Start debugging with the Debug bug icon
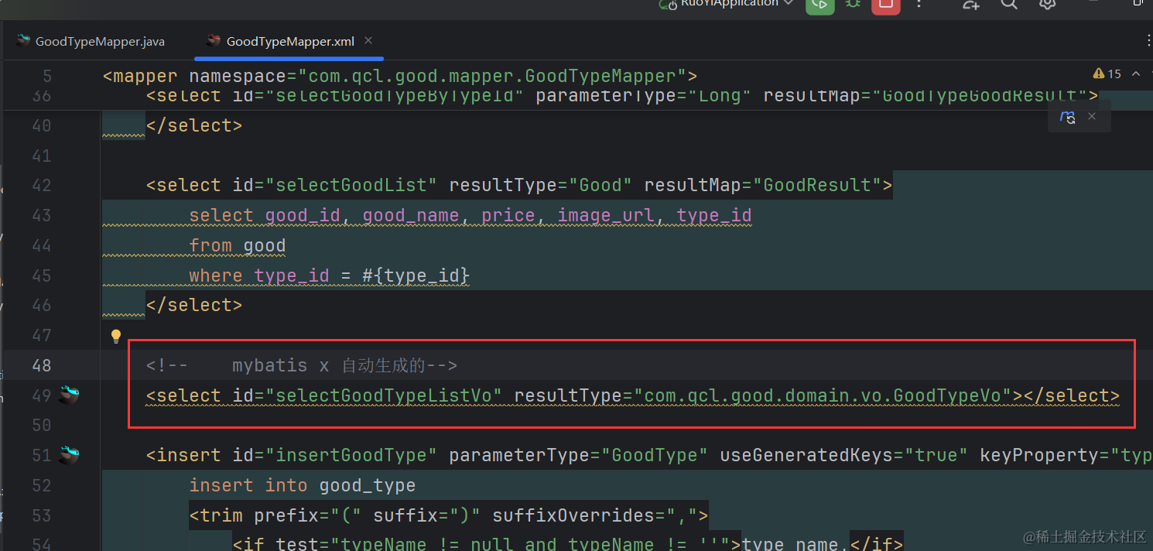Image resolution: width=1153 pixels, height=551 pixels. point(853,5)
